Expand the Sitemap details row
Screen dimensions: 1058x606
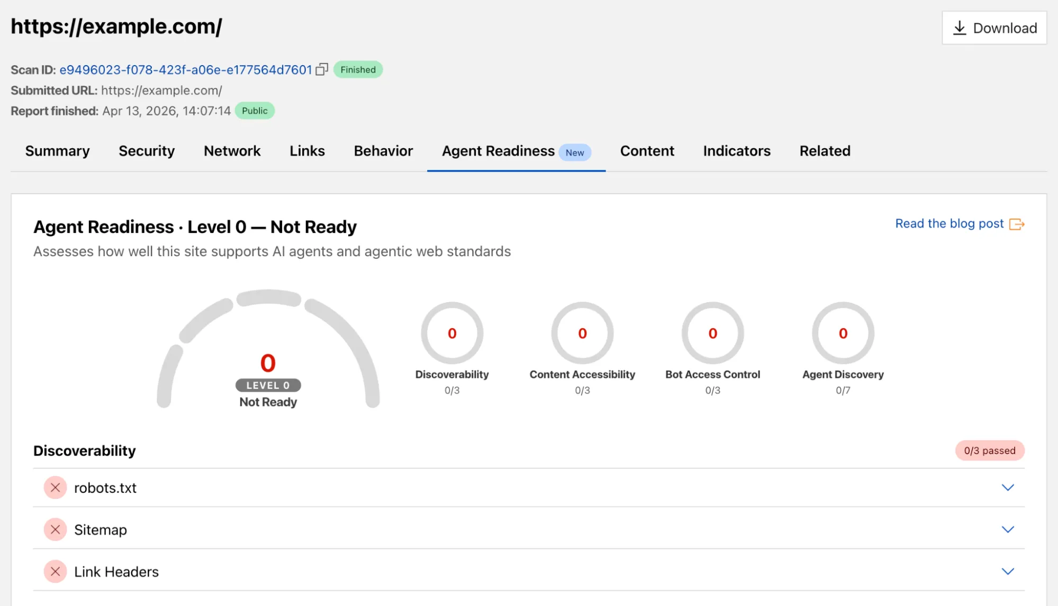tap(1008, 529)
